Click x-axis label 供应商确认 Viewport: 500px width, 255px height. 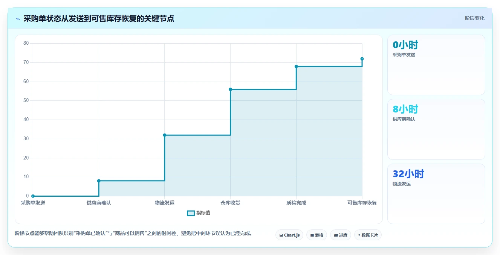coord(99,203)
